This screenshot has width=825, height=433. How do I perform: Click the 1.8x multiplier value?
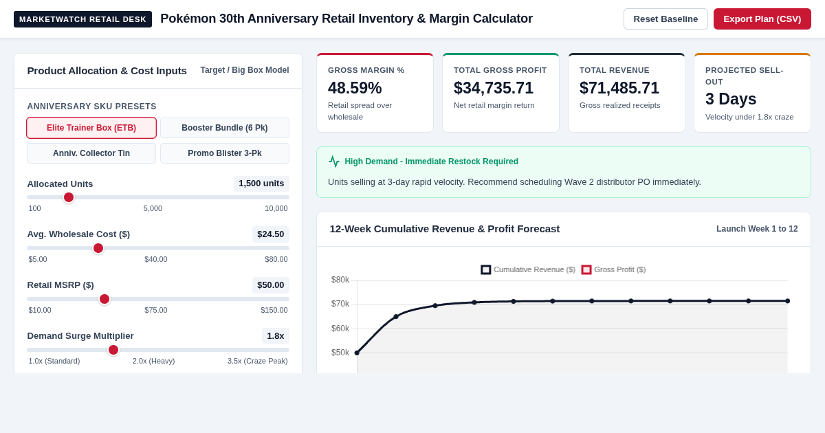(x=276, y=336)
